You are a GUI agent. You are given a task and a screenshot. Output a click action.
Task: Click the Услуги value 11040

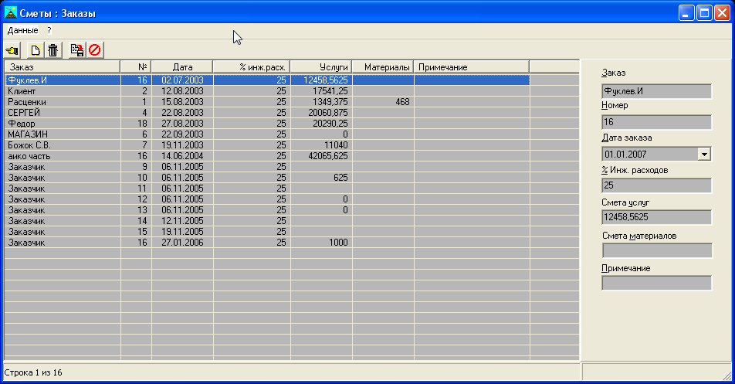321,145
